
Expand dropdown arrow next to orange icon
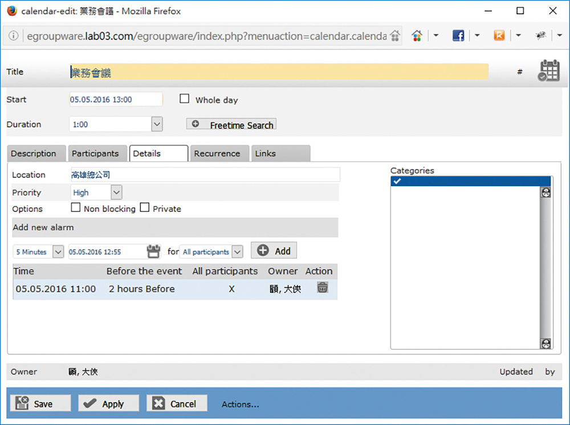point(518,35)
